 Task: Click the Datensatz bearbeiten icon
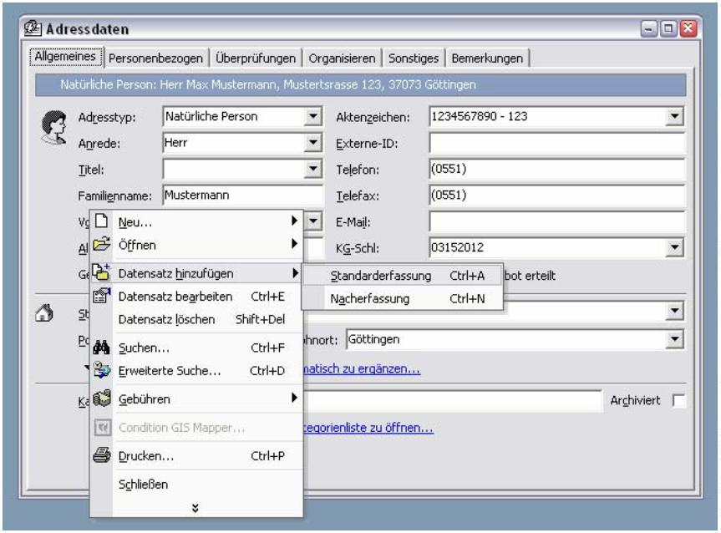coord(103,296)
